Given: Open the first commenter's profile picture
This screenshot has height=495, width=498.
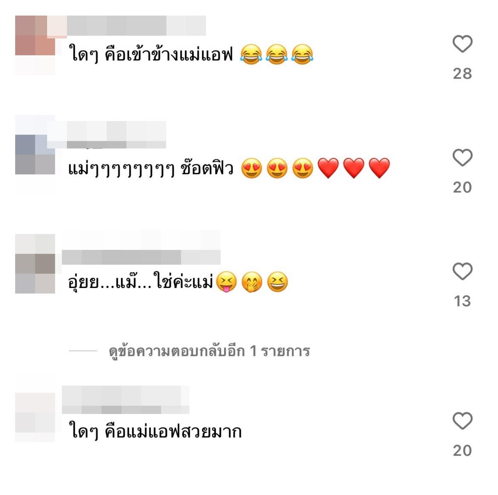Looking at the screenshot, I should point(35,45).
